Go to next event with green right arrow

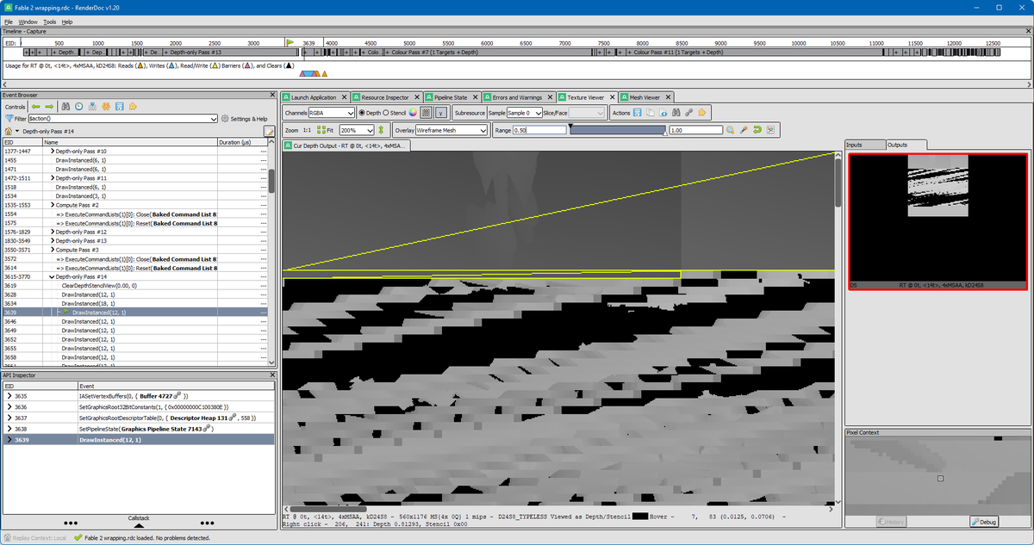(47, 107)
